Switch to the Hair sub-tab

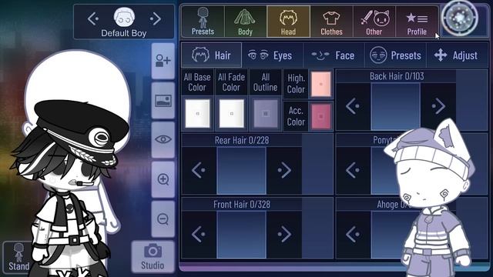211,55
